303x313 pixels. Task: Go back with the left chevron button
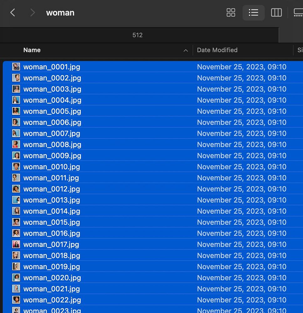click(13, 13)
